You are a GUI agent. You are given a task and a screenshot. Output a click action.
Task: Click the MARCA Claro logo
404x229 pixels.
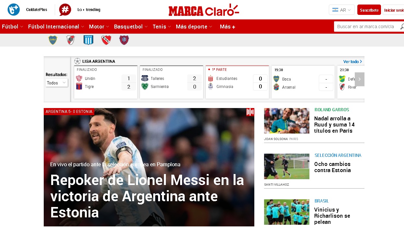click(204, 10)
